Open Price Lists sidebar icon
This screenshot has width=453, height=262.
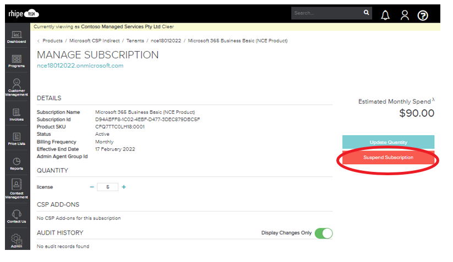pos(17,139)
